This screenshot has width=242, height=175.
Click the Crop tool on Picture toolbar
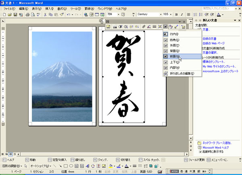click(x=143, y=27)
